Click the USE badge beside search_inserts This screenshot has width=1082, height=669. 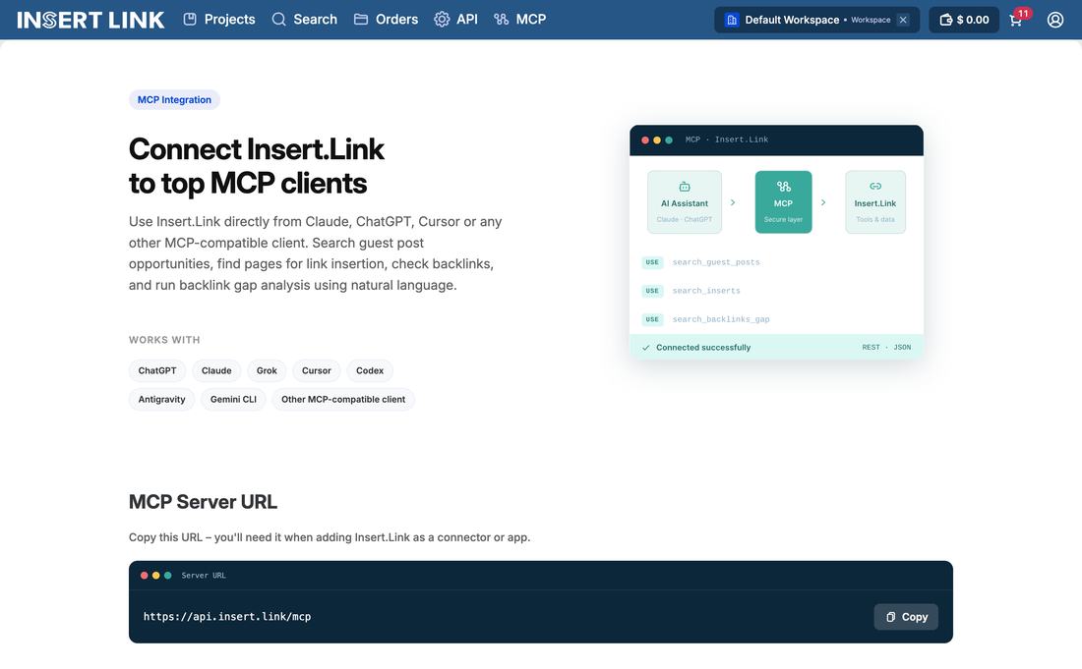(x=652, y=291)
